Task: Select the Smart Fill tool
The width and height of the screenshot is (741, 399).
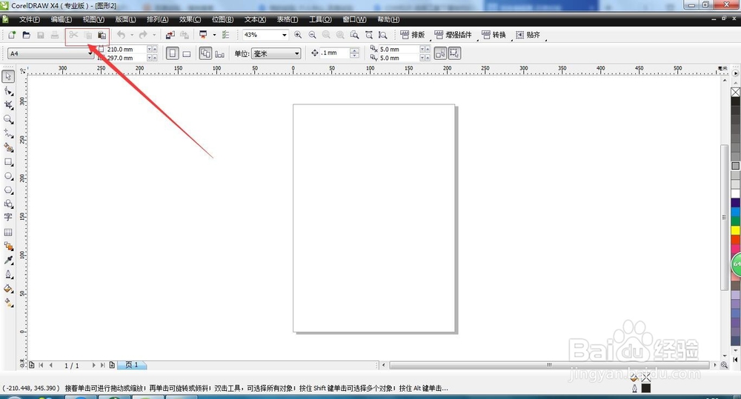Action: pyautogui.click(x=8, y=148)
